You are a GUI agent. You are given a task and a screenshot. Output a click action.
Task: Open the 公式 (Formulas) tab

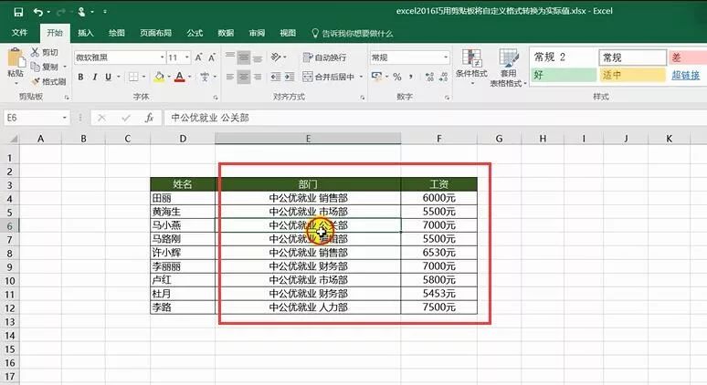click(195, 33)
